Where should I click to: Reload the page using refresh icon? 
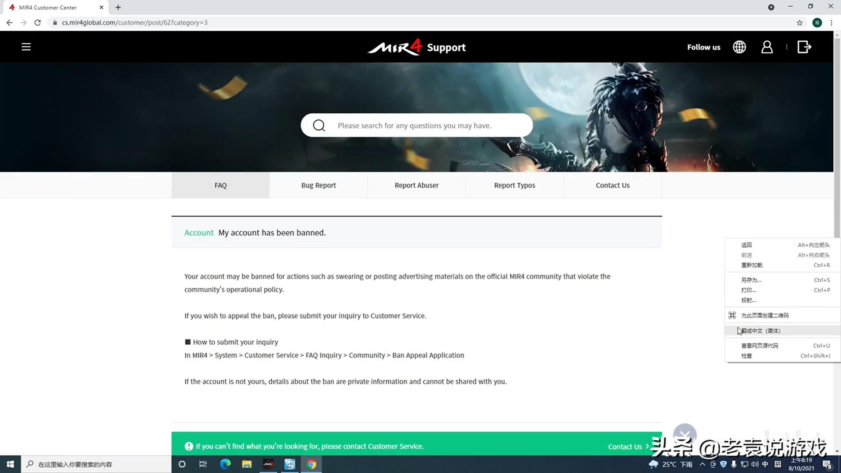point(38,23)
